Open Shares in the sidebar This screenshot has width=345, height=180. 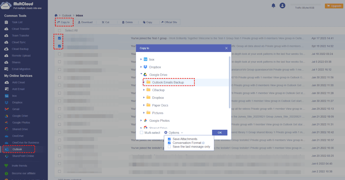[x=16, y=62]
